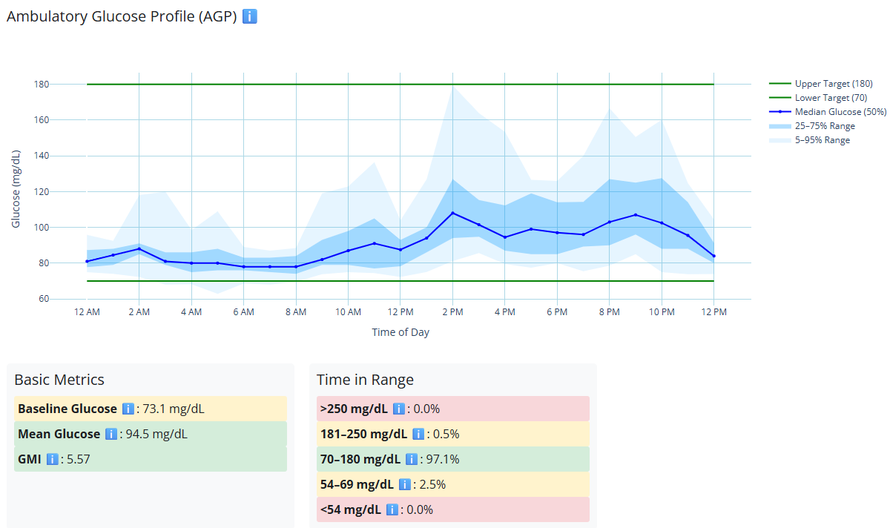Click the Basic Metrics panel heading
The height and width of the screenshot is (528, 890).
(x=59, y=380)
